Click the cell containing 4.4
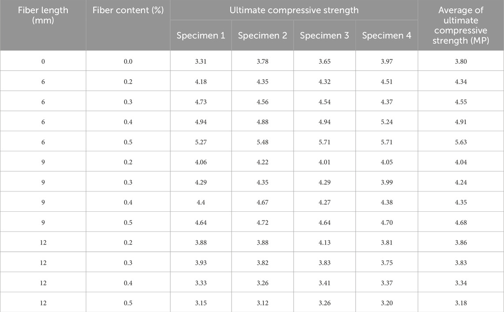504x312 pixels. [x=201, y=202]
